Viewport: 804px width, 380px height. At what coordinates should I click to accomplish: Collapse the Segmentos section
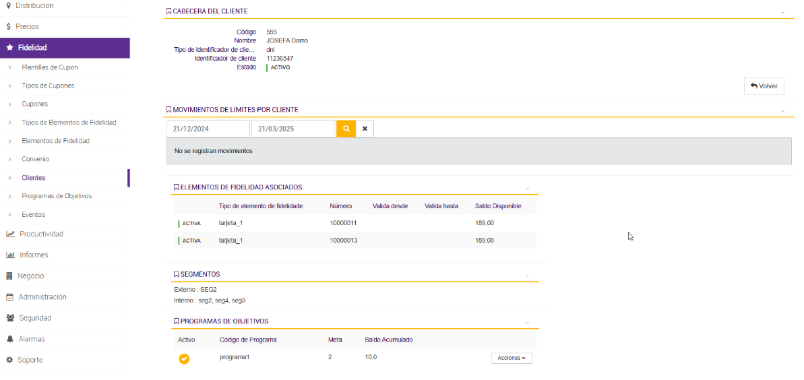click(x=527, y=276)
